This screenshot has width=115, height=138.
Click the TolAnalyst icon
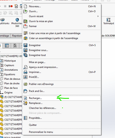click(108, 20)
